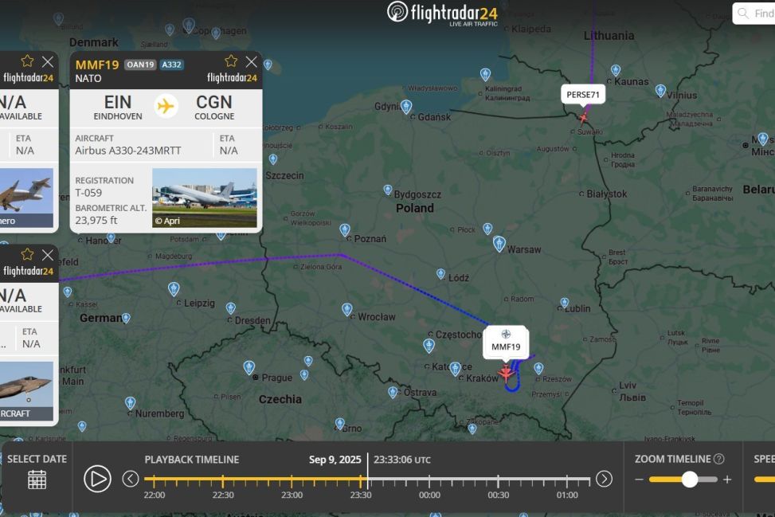This screenshot has height=517, width=775.
Task: Open the fighter jet photo in bottom-left card
Action: point(26,390)
